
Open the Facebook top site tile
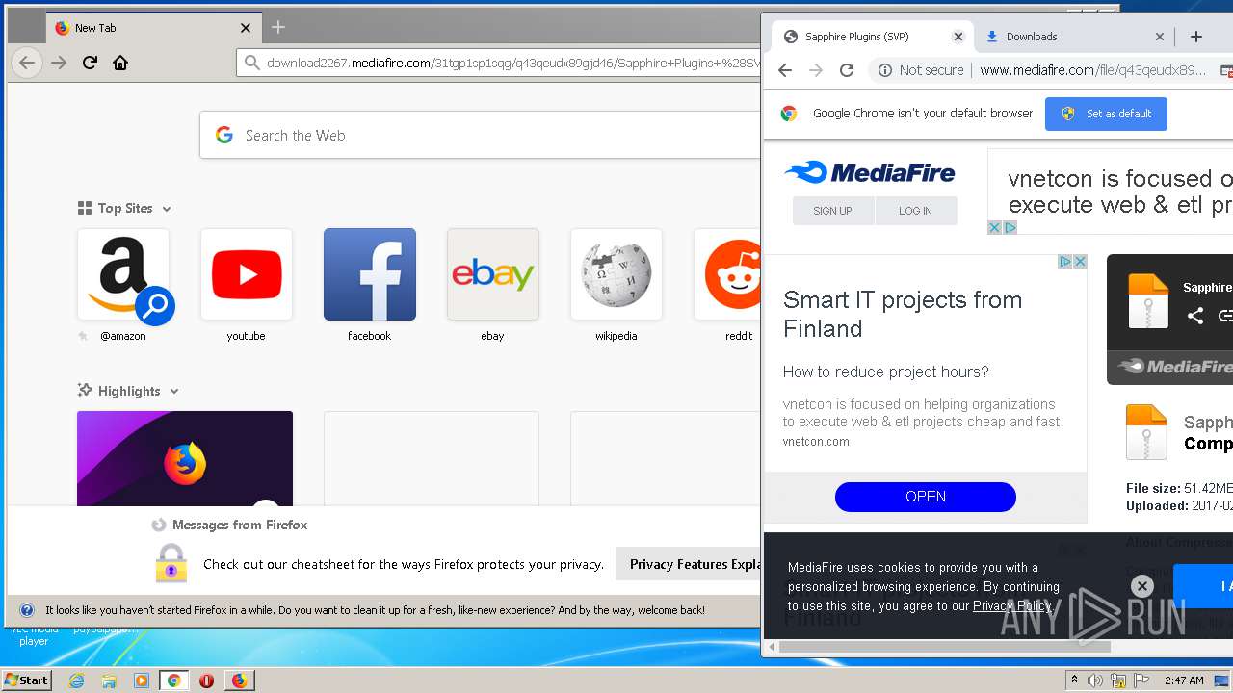tap(370, 274)
